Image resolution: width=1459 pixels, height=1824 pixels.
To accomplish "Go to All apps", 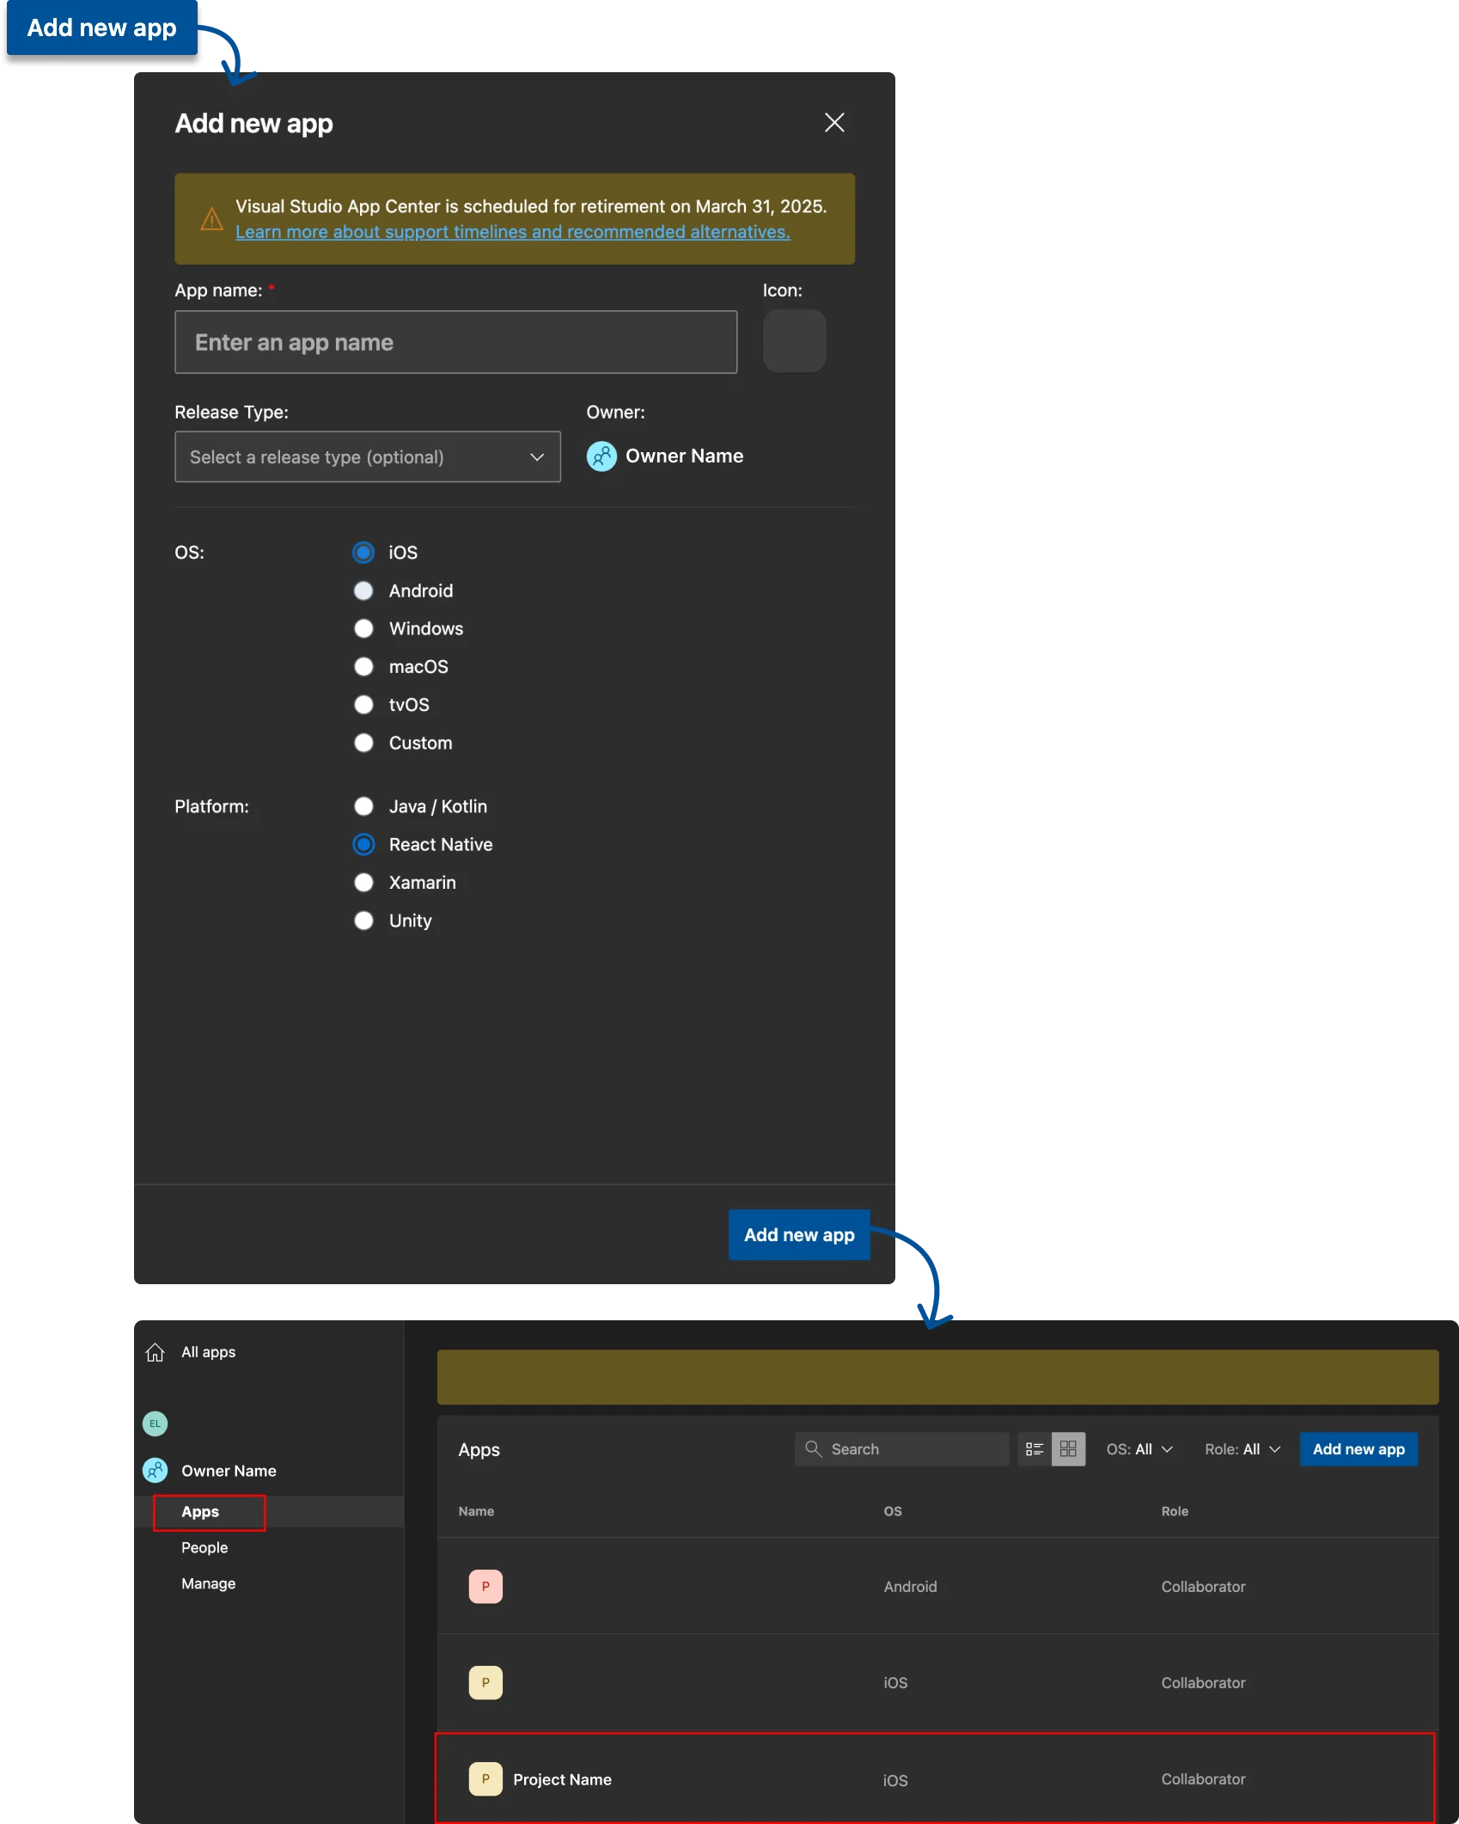I will click(208, 1352).
